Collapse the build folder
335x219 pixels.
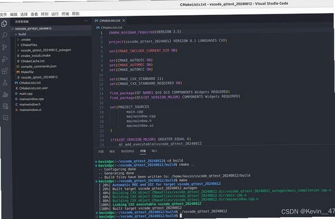coord(16,35)
